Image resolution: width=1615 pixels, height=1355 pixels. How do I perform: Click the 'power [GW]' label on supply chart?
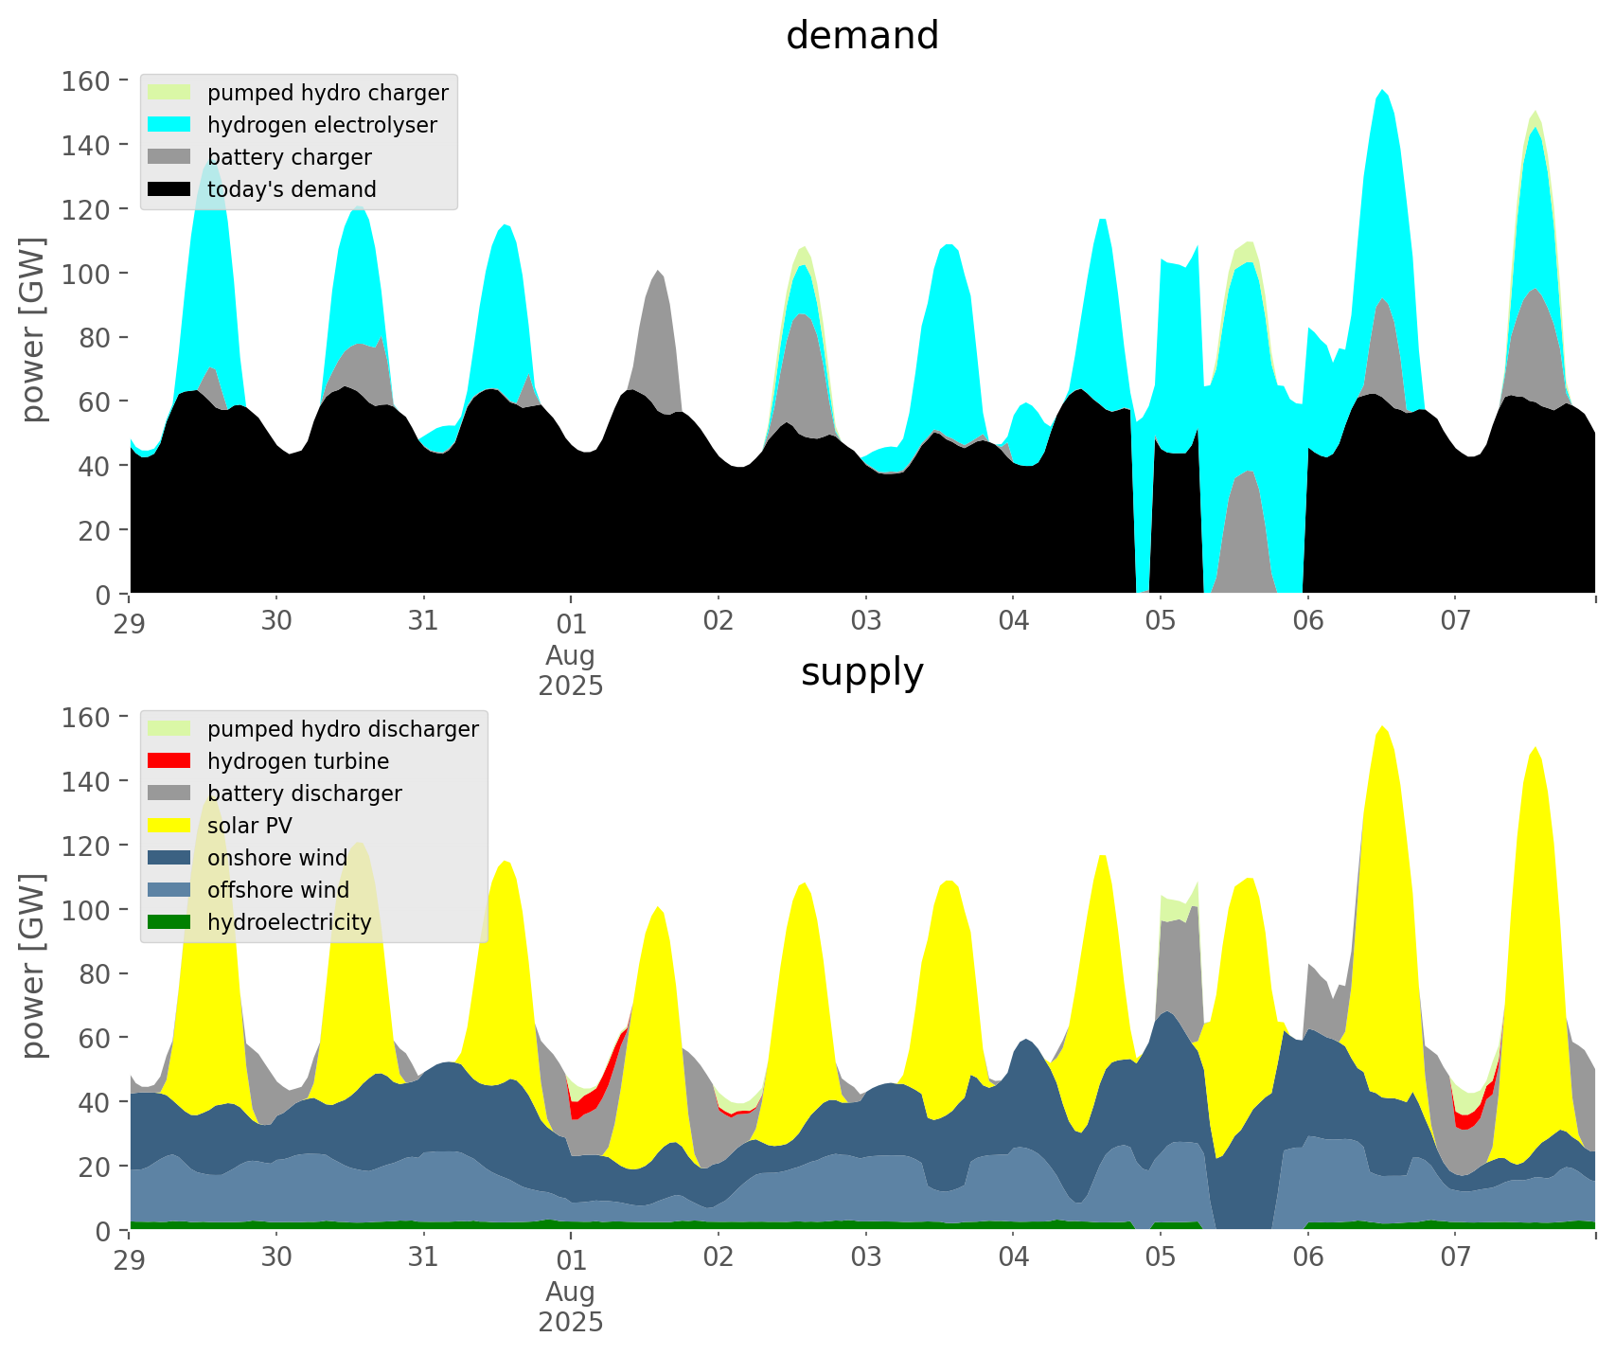coord(33,966)
